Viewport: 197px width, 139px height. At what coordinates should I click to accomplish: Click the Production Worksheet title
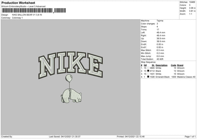pos(18,3)
